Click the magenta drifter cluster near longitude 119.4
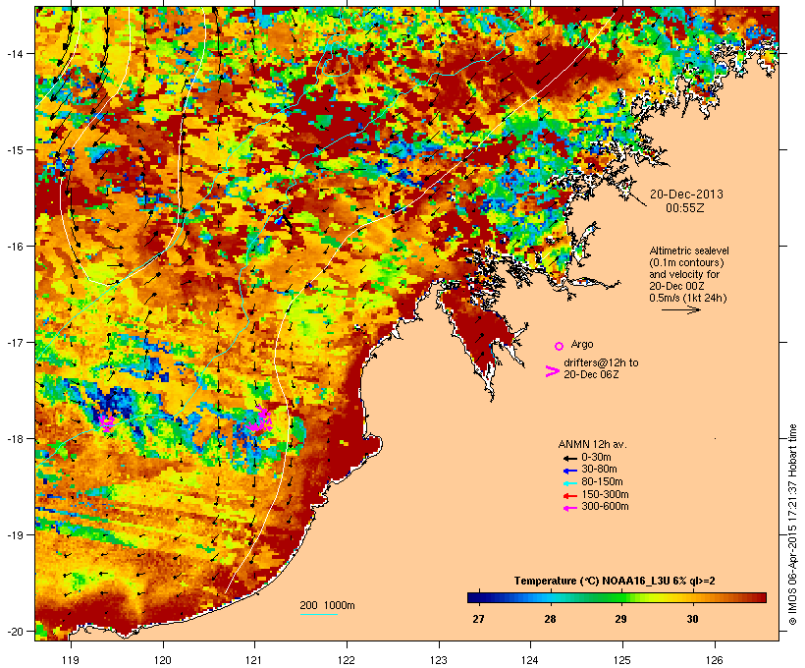 [107, 421]
